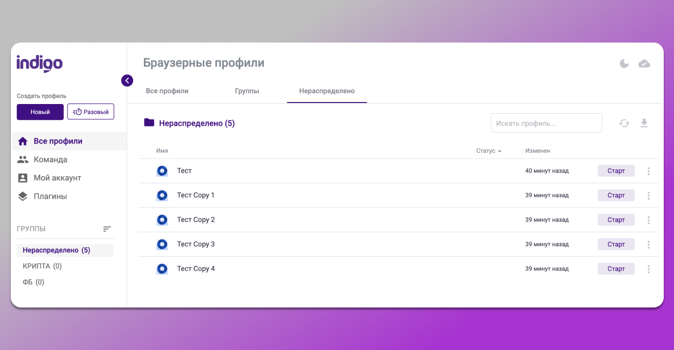Click the folder icon next to Нераспределено heading
Screen dimensions: 674x350
tap(149, 122)
